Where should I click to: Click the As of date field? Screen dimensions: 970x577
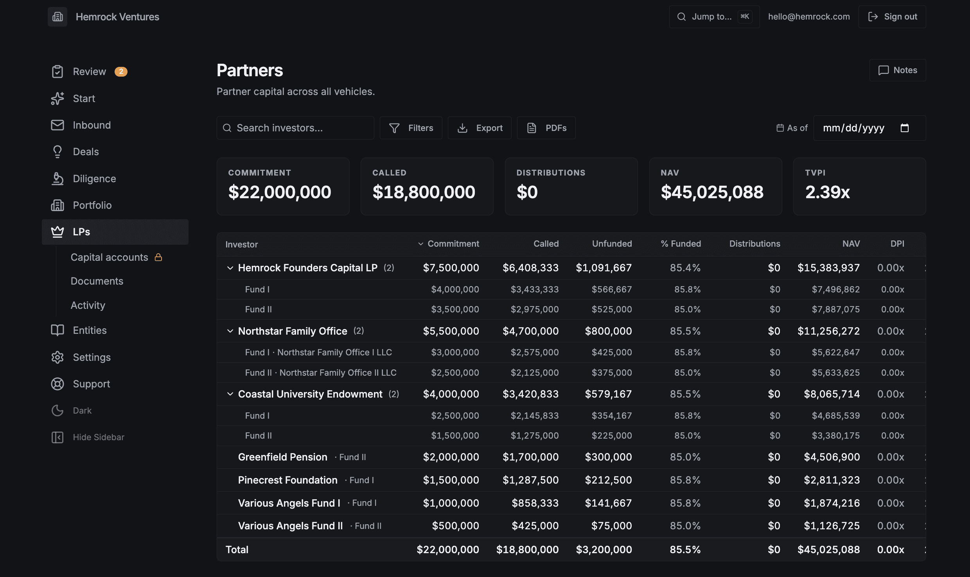869,128
